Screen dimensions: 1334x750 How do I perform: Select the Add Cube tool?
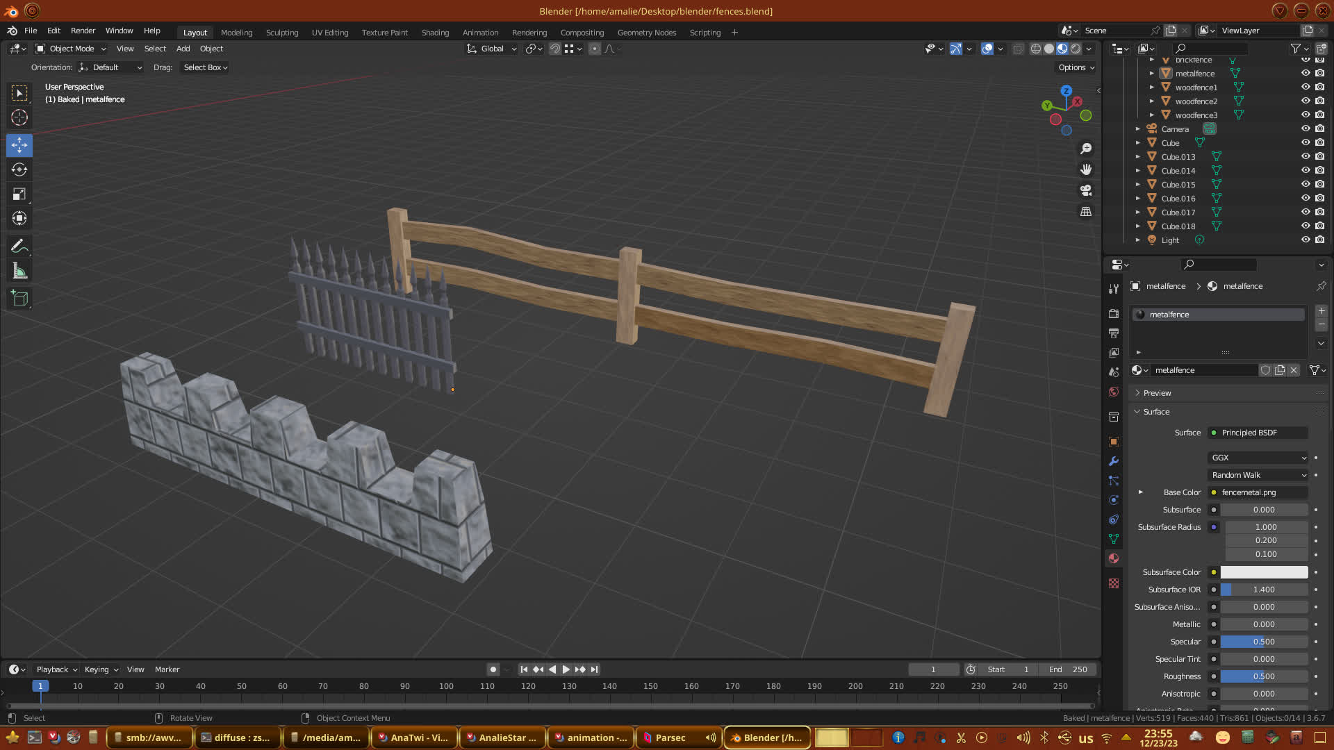click(x=19, y=299)
